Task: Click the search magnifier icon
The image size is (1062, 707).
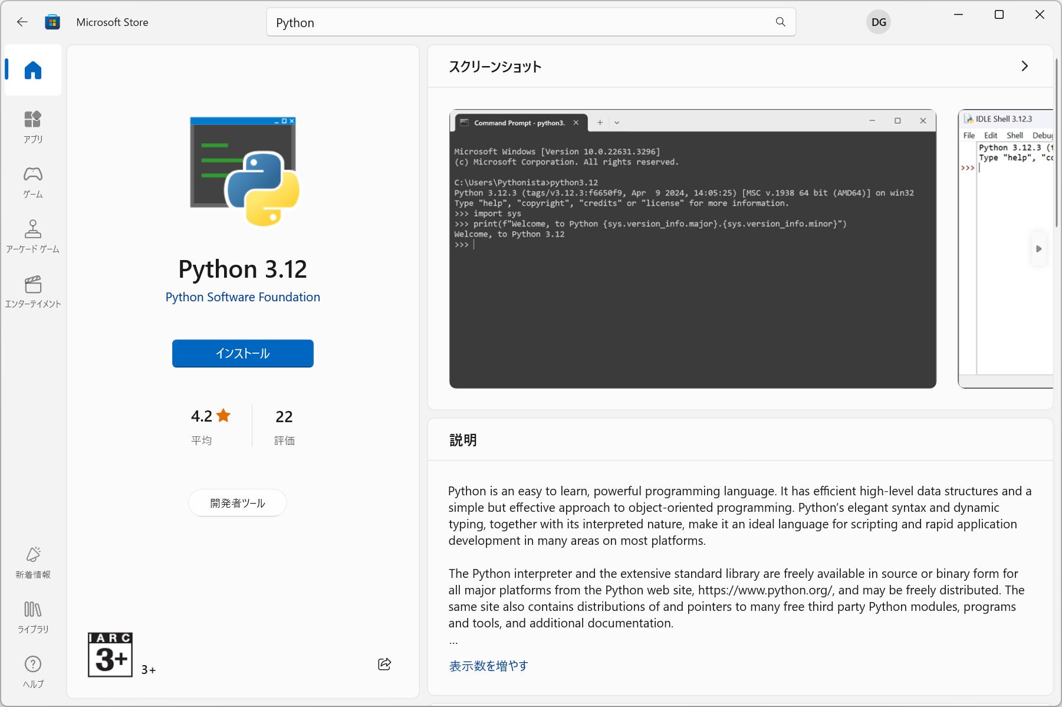Action: 780,22
